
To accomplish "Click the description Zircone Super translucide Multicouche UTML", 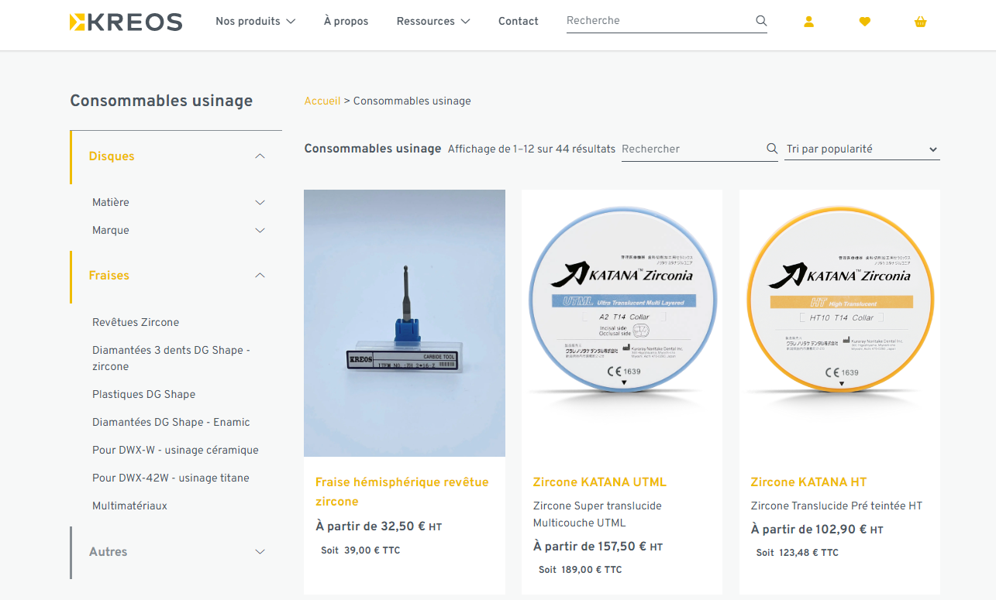I will coord(598,514).
